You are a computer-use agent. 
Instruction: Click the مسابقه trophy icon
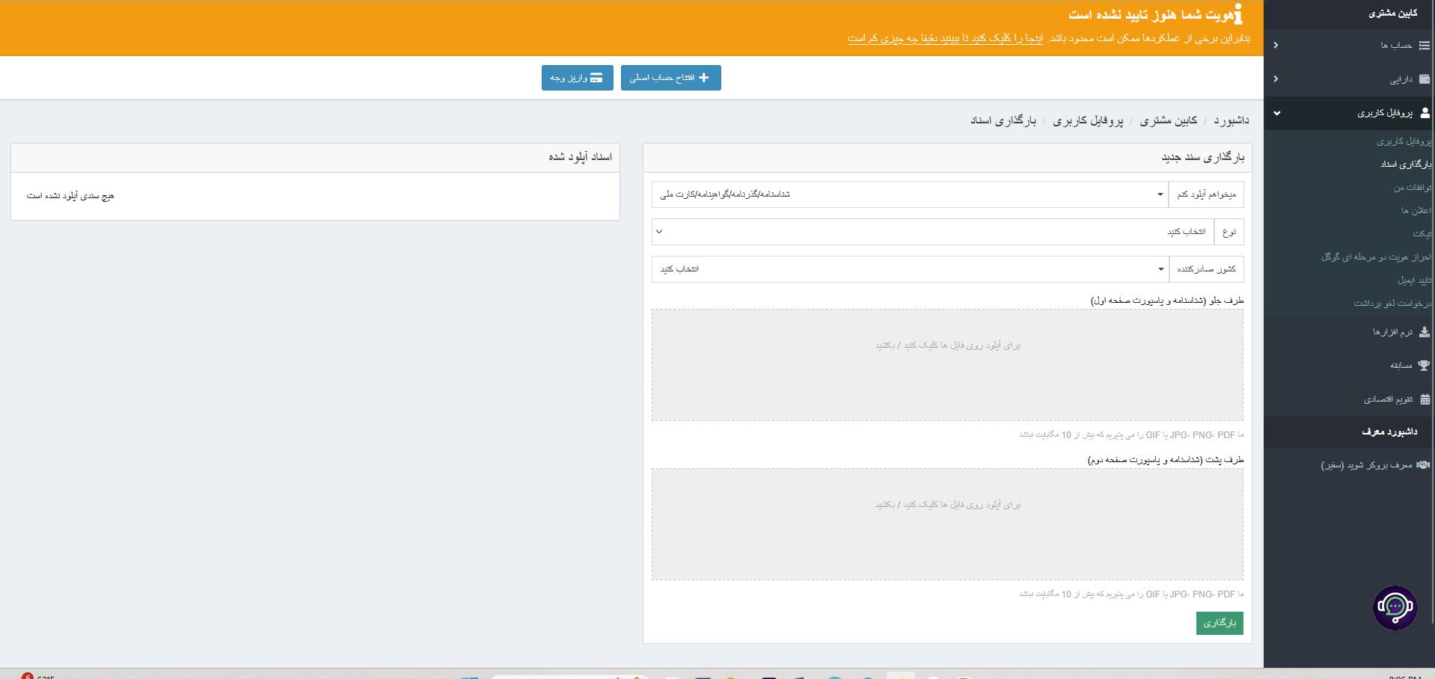click(x=1425, y=366)
